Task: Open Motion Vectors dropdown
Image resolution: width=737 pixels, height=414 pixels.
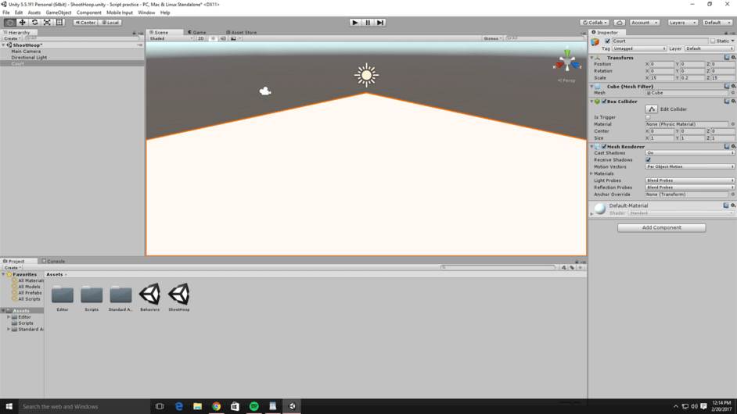Action: (x=689, y=166)
